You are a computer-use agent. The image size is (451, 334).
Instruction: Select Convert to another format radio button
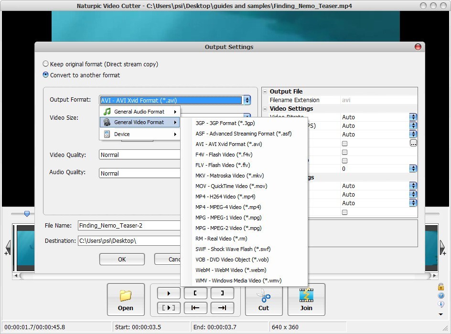click(45, 74)
